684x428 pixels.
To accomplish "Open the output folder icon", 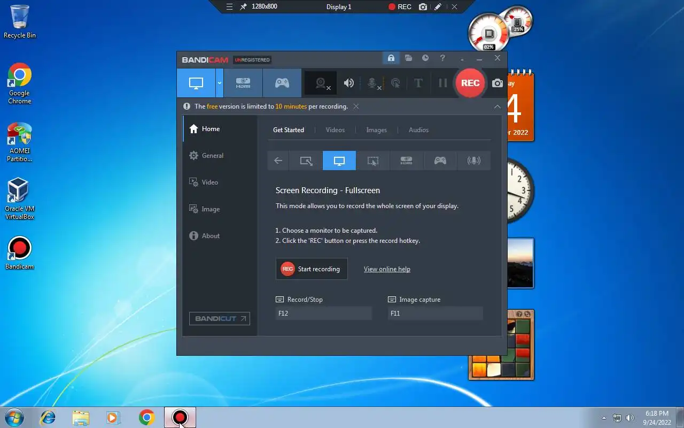I will [408, 58].
